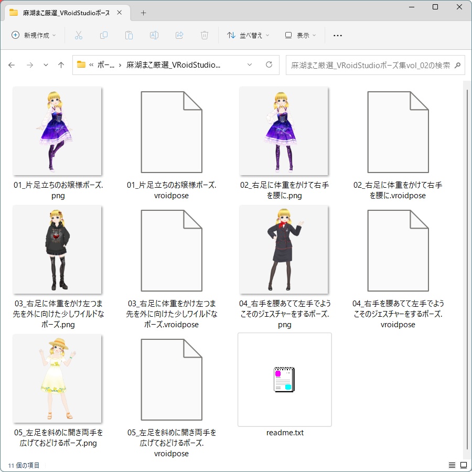Image resolution: width=472 pixels, height=472 pixels.
Task: Click inside the folder search box
Action: [373, 65]
